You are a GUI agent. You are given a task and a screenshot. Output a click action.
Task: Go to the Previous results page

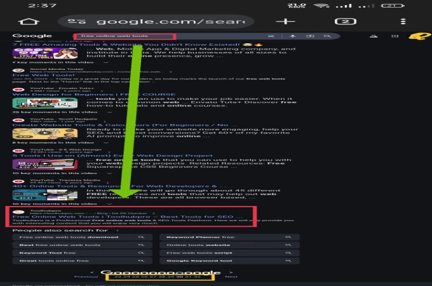tap(86, 276)
